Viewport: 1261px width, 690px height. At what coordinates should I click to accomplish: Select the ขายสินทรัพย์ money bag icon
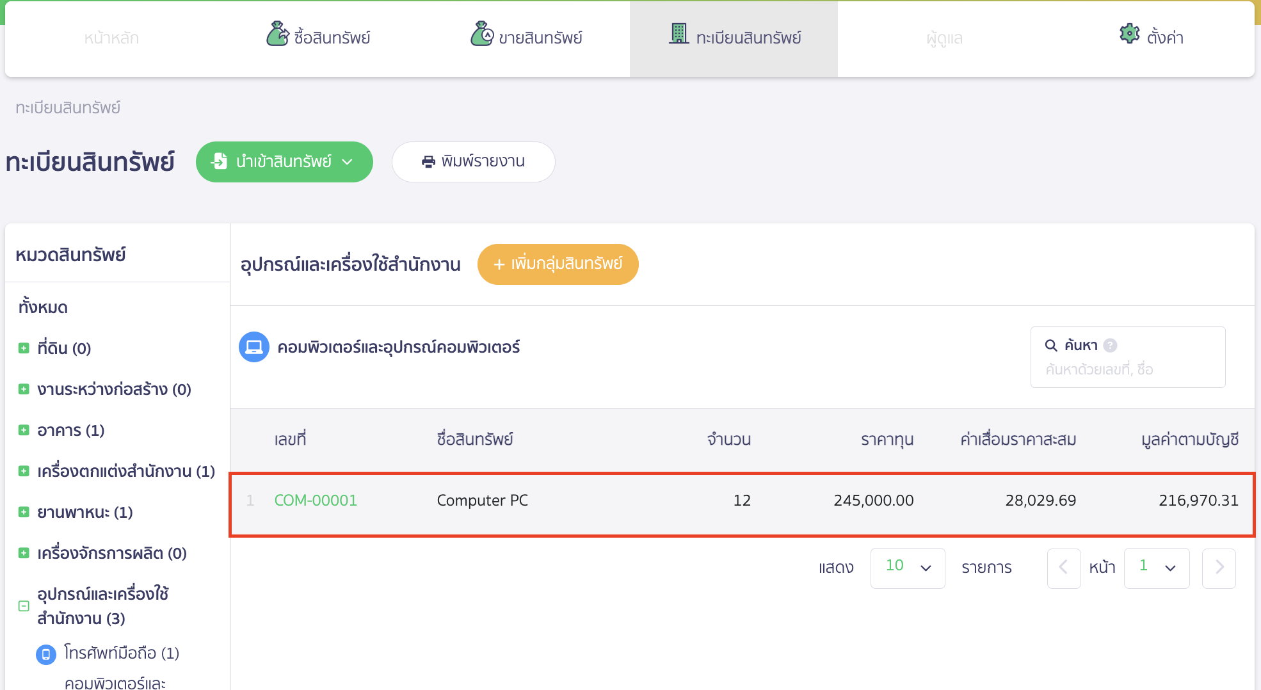coord(481,35)
